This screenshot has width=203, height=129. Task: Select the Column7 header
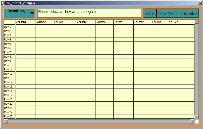coord(143,22)
